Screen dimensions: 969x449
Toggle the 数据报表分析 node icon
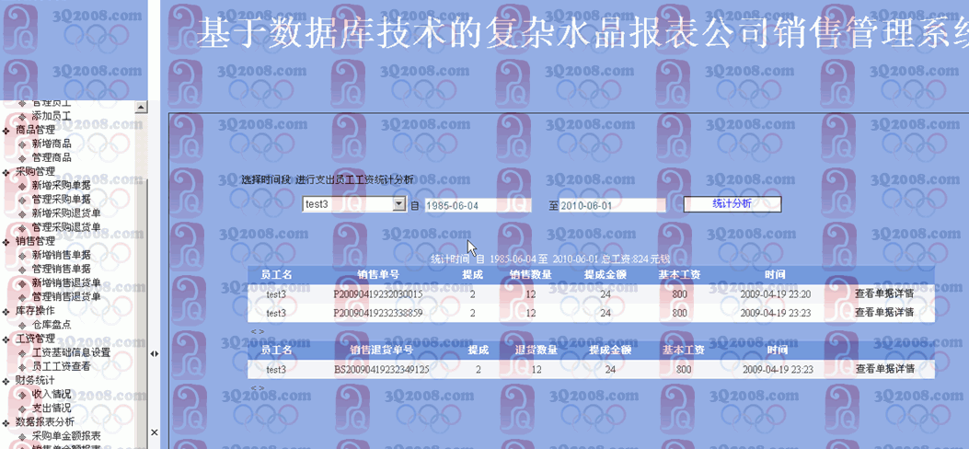click(x=6, y=422)
